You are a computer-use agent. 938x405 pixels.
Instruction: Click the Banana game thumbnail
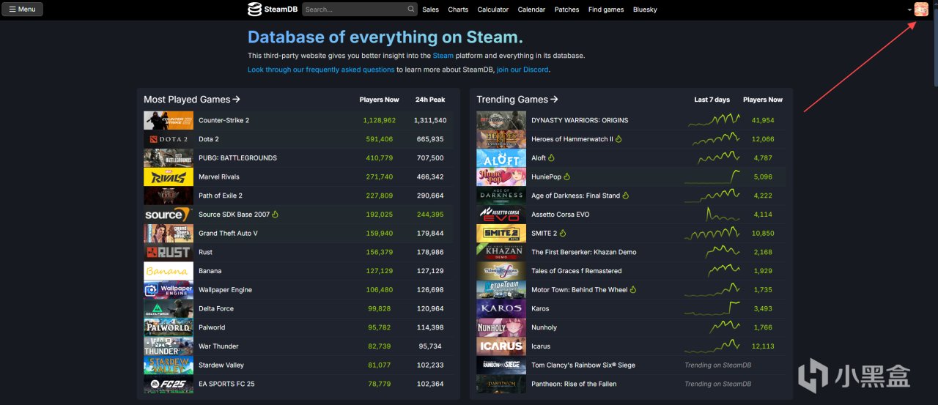tap(169, 271)
